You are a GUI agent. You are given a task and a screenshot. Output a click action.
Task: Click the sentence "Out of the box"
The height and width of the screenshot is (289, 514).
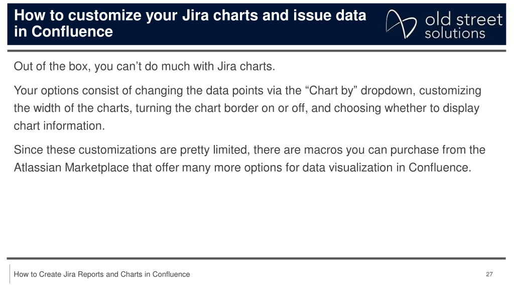144,66
